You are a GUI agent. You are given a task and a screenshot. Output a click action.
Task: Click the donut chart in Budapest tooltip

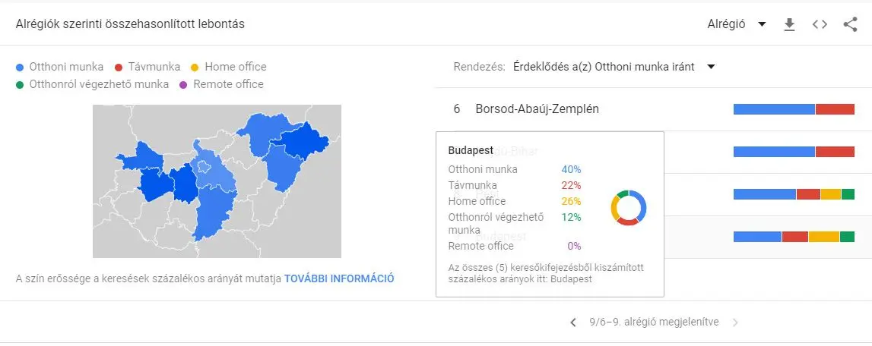tap(628, 207)
